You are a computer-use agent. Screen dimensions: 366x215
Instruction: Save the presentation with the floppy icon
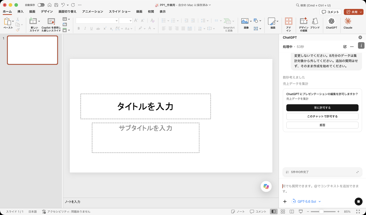point(56,5)
